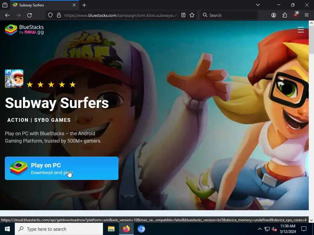View site security padlock info
Viewport: 314px width, 235px height.
click(x=59, y=15)
